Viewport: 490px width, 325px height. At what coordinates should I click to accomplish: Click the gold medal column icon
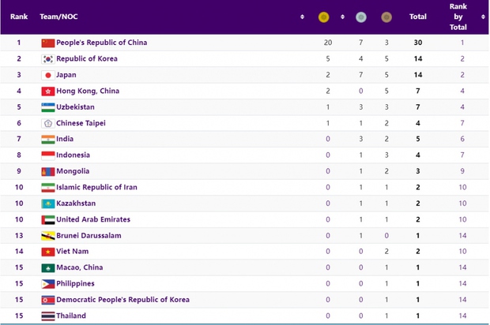click(323, 17)
